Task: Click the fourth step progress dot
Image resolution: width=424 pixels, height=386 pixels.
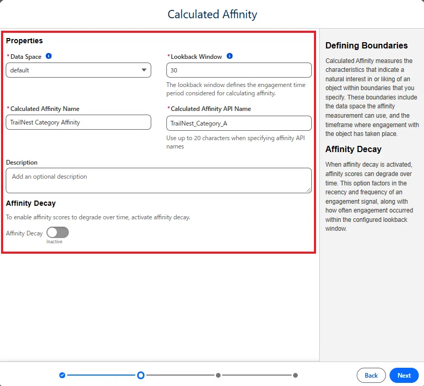Action: coord(295,375)
